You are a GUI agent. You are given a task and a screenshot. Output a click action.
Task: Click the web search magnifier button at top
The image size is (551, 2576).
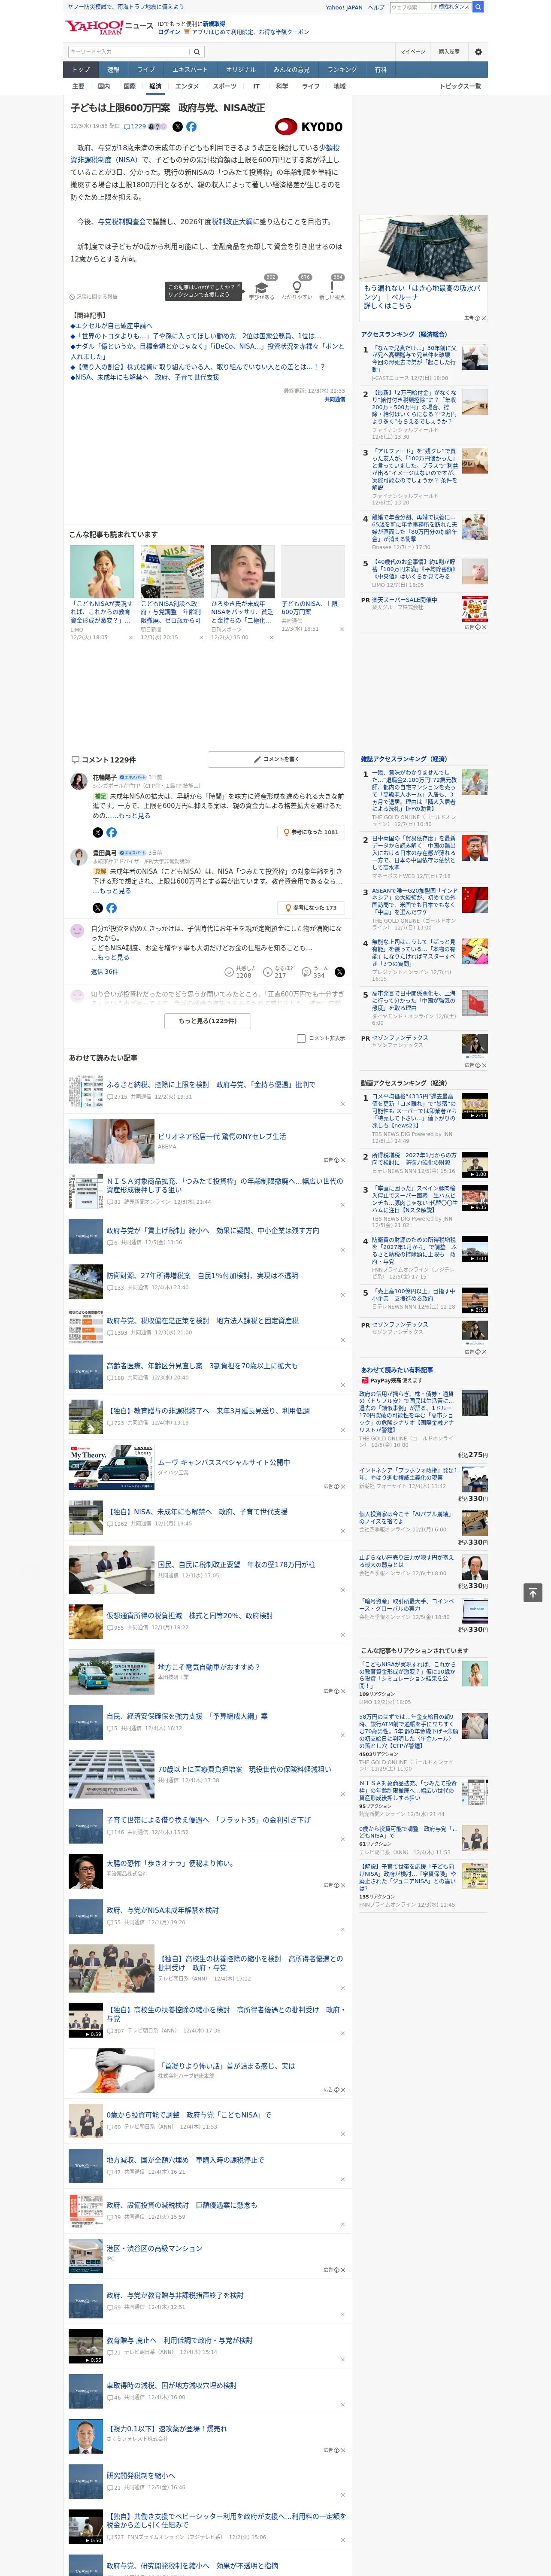click(479, 7)
